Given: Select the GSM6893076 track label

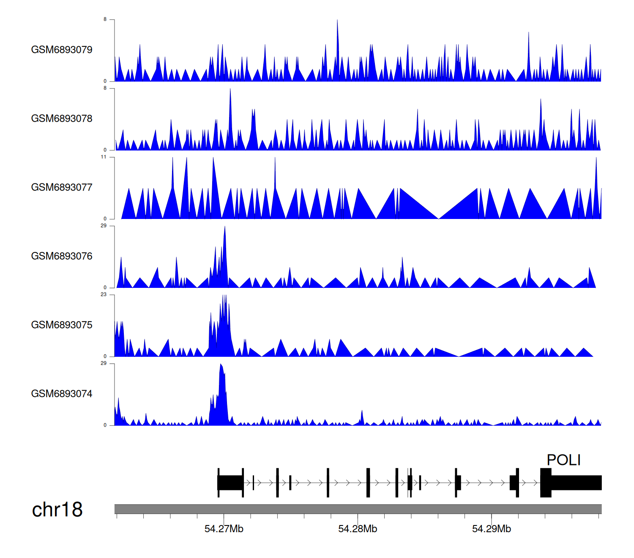Looking at the screenshot, I should point(62,256).
